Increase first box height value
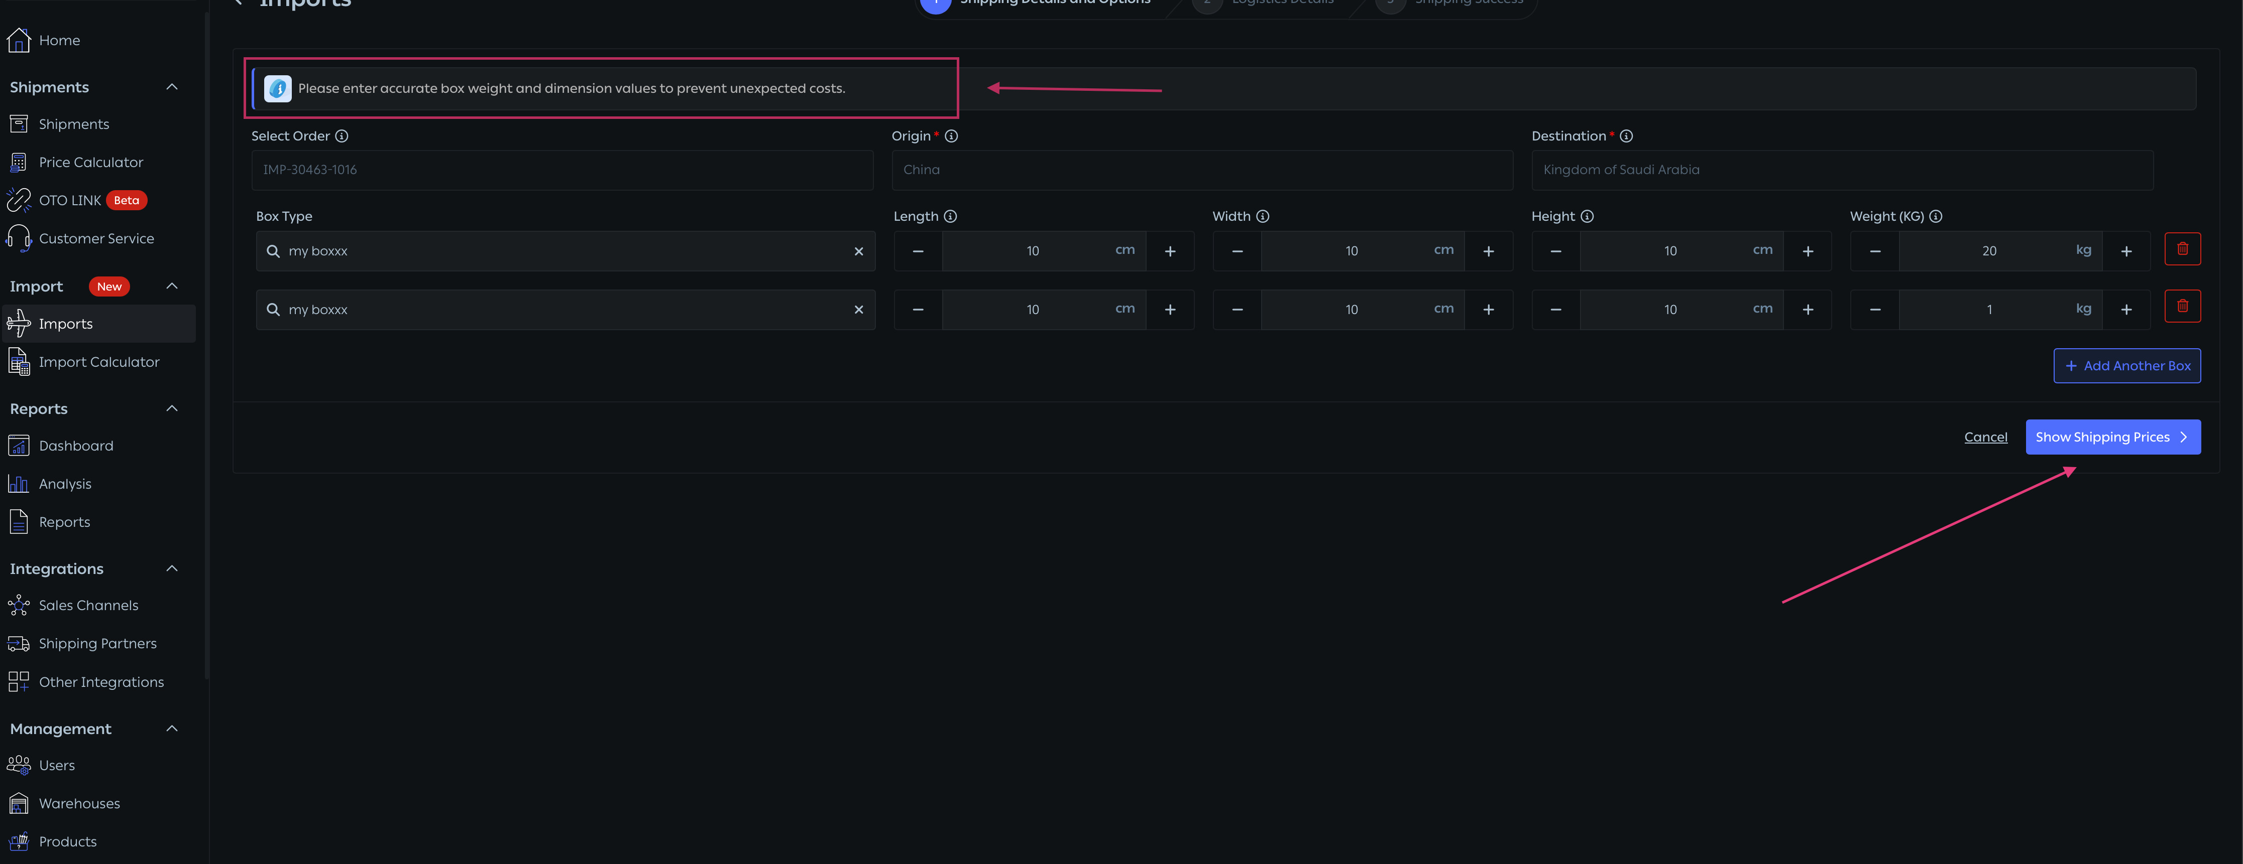This screenshot has width=2243, height=864. (1808, 251)
